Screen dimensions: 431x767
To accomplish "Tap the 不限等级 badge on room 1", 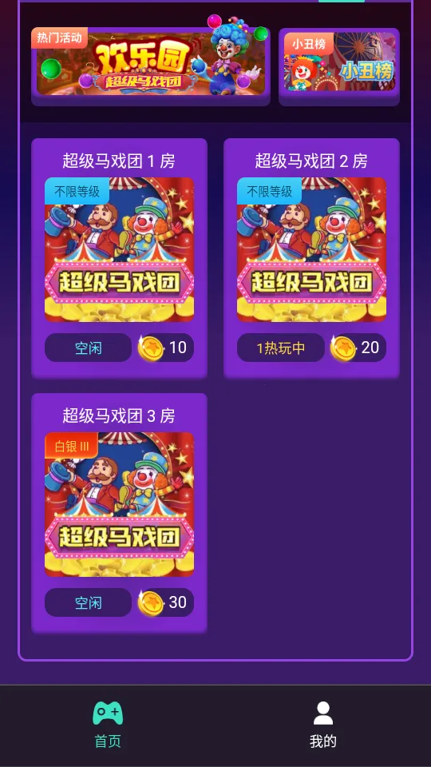I will point(77,191).
